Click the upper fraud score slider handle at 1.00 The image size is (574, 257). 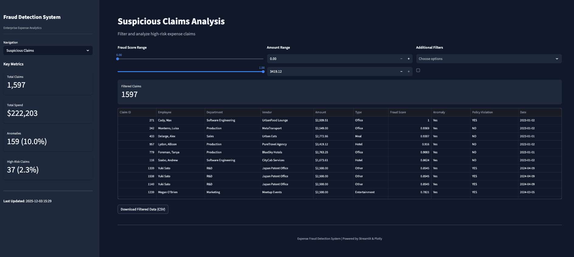click(263, 71)
